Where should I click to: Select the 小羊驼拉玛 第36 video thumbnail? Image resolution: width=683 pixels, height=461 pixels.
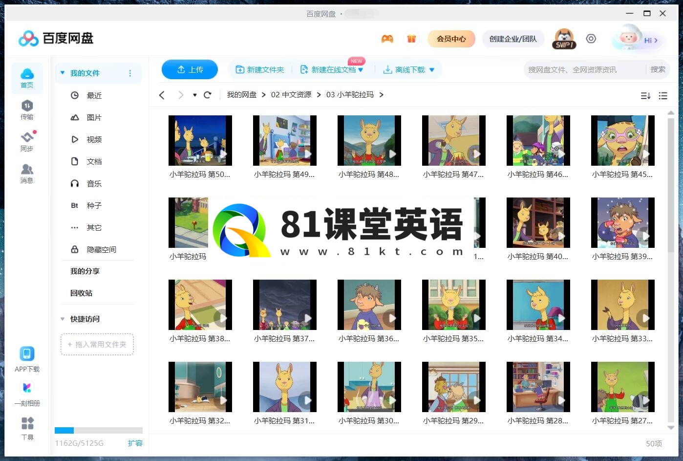pos(369,305)
